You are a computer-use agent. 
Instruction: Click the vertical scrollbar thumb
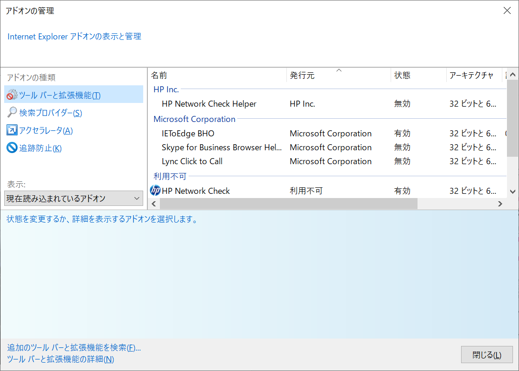click(513, 118)
